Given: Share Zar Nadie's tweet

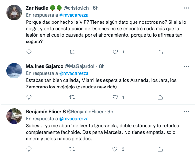Looking at the screenshot, I should click(160, 51).
